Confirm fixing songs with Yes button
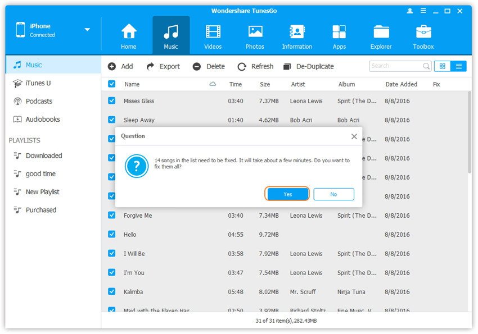 coord(287,194)
